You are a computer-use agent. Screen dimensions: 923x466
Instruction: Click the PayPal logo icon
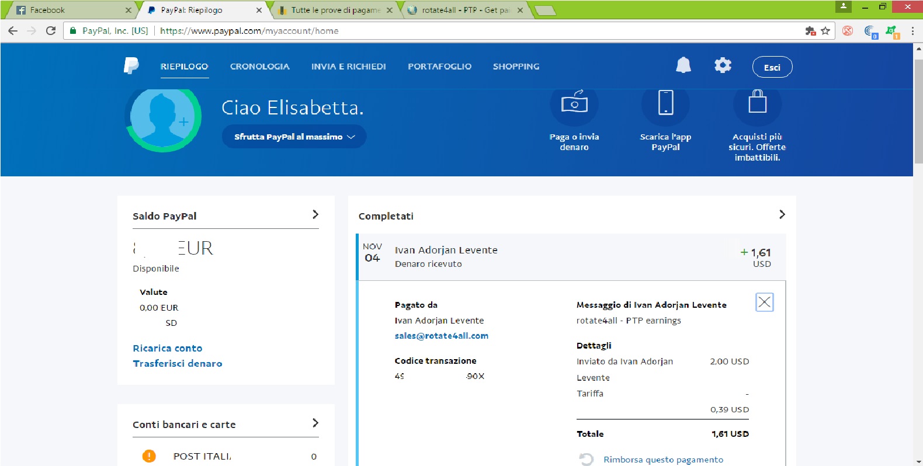click(131, 65)
